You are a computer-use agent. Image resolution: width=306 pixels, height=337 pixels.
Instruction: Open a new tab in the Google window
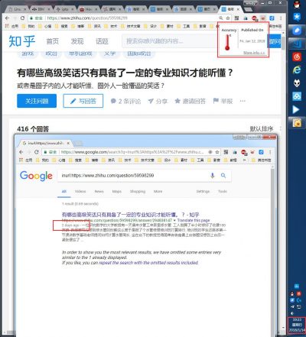point(78,144)
